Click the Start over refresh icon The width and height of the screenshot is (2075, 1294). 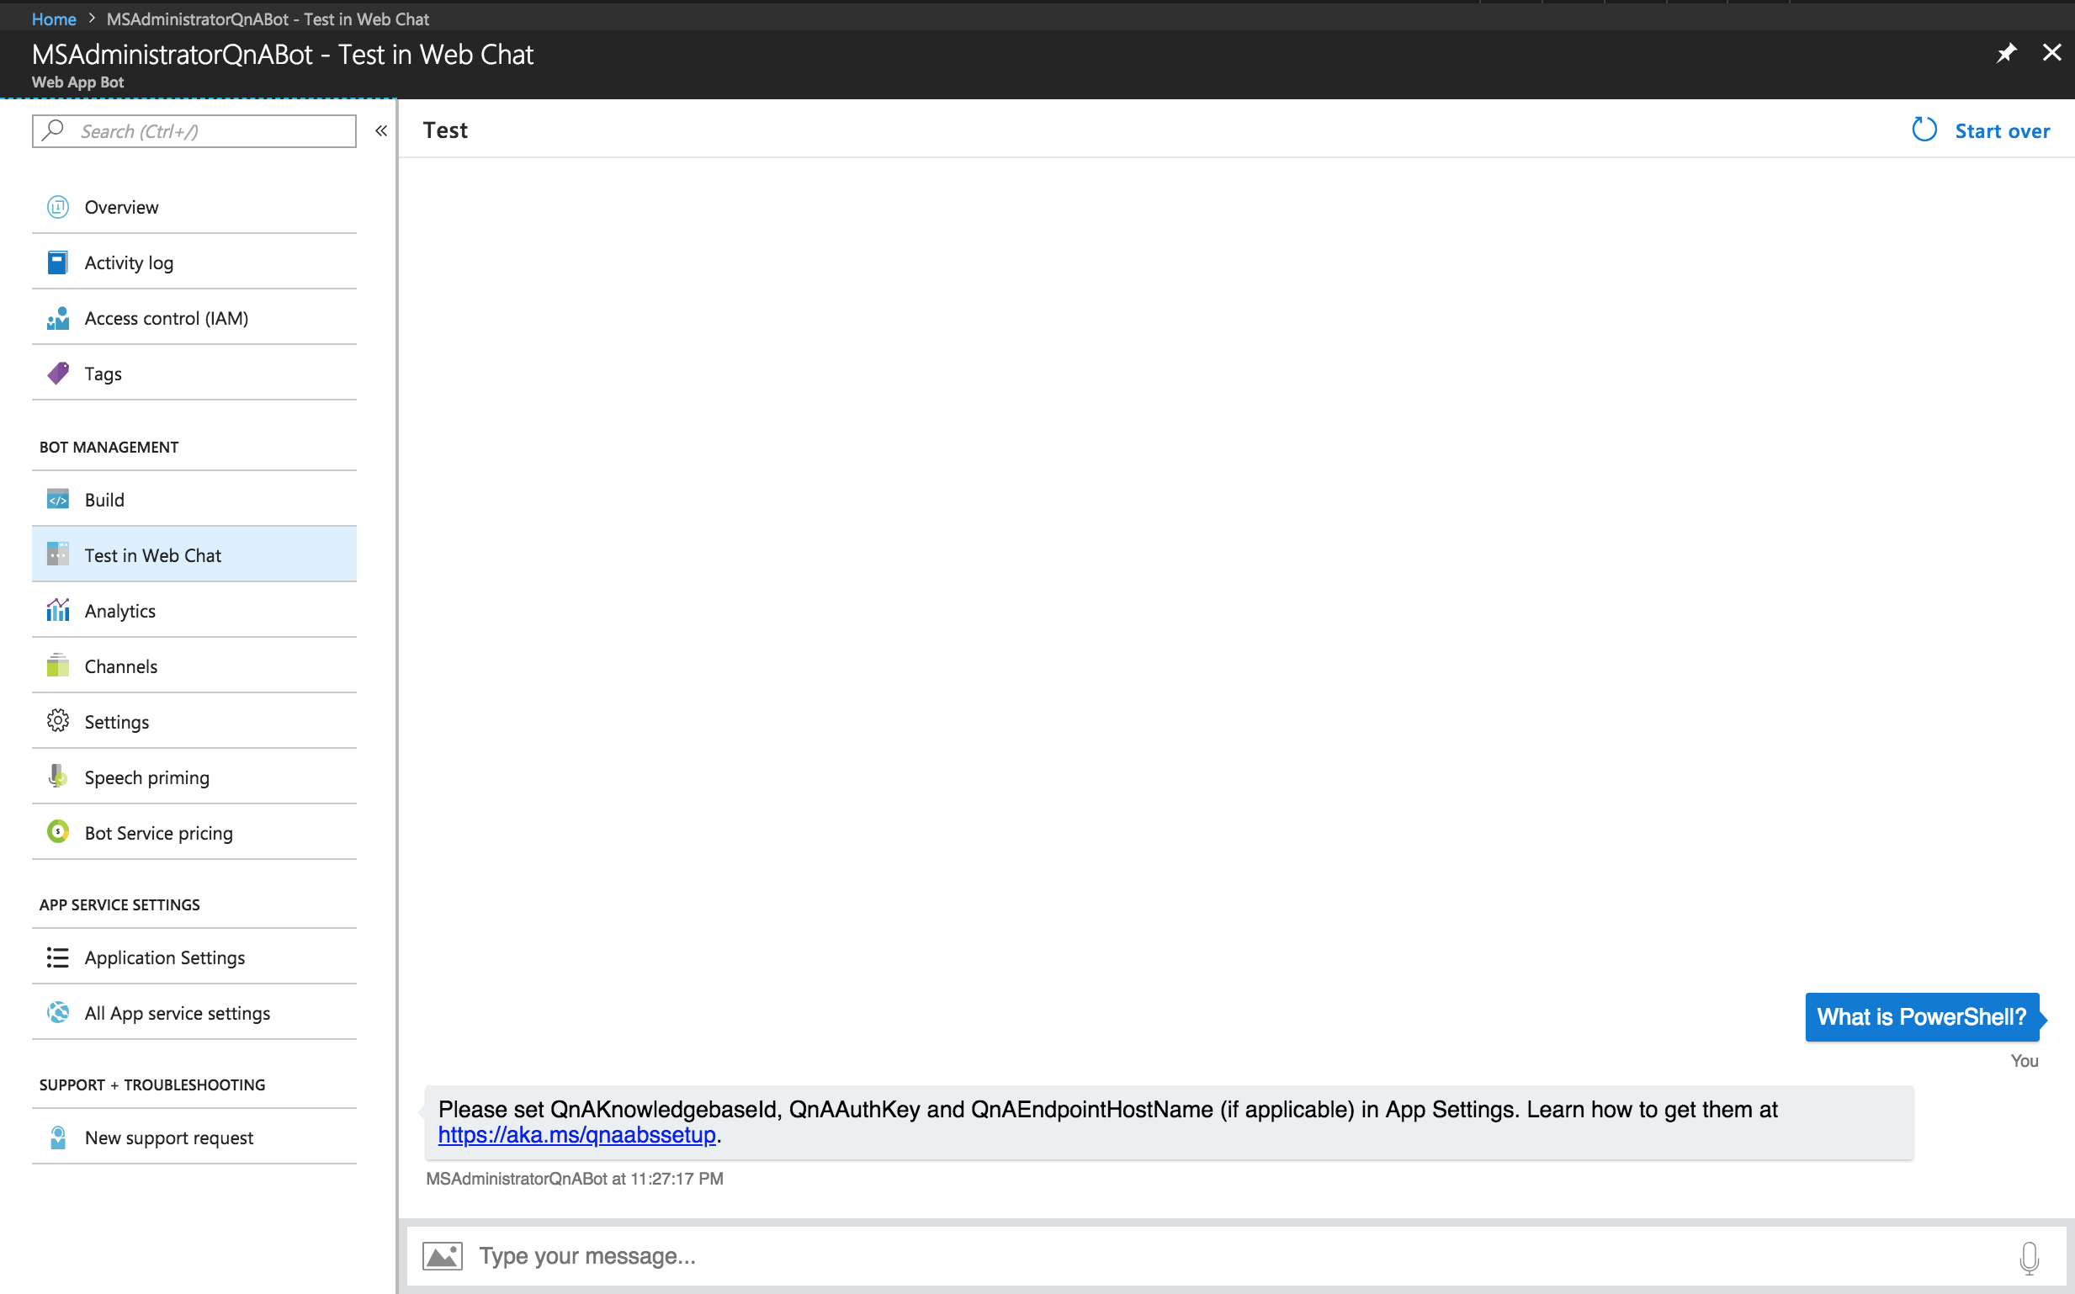pyautogui.click(x=1924, y=130)
